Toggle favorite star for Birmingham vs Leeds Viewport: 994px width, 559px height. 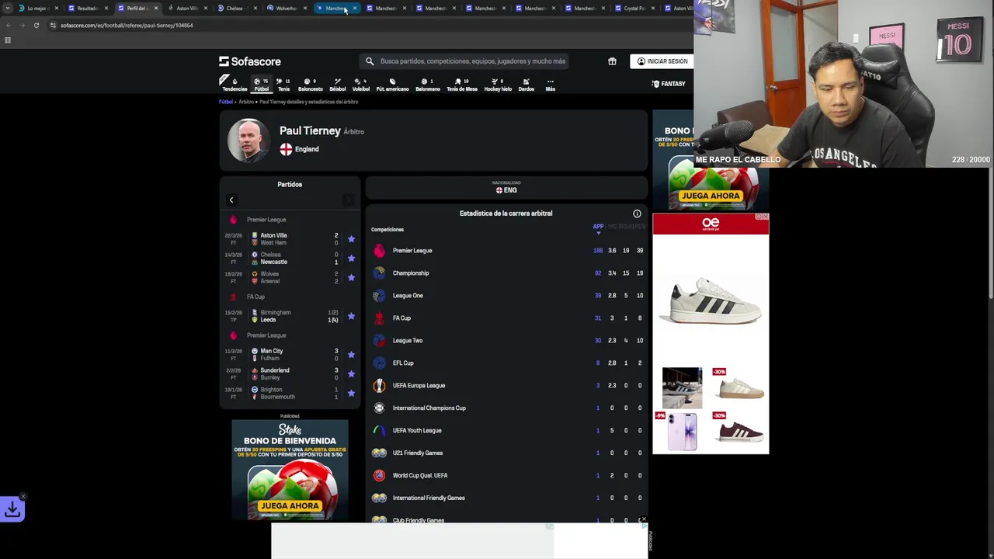[351, 316]
